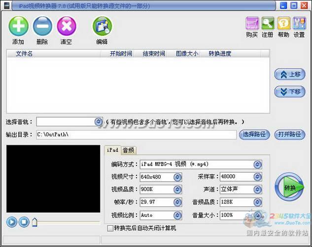The width and height of the screenshot is (312, 247).
Task: Click the 上移 move up button
Action: [x=290, y=75]
